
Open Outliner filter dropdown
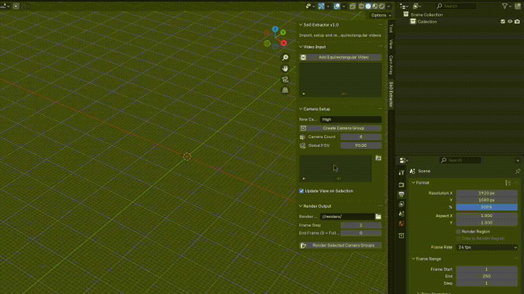coord(507,6)
